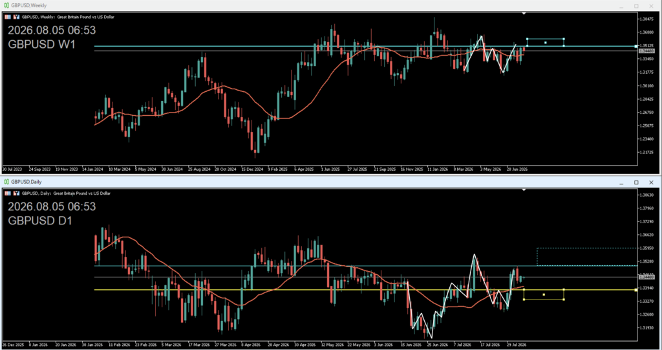Click center handle of cyan rectangle in Weekly chart
This screenshot has height=350, width=662.
[x=546, y=42]
